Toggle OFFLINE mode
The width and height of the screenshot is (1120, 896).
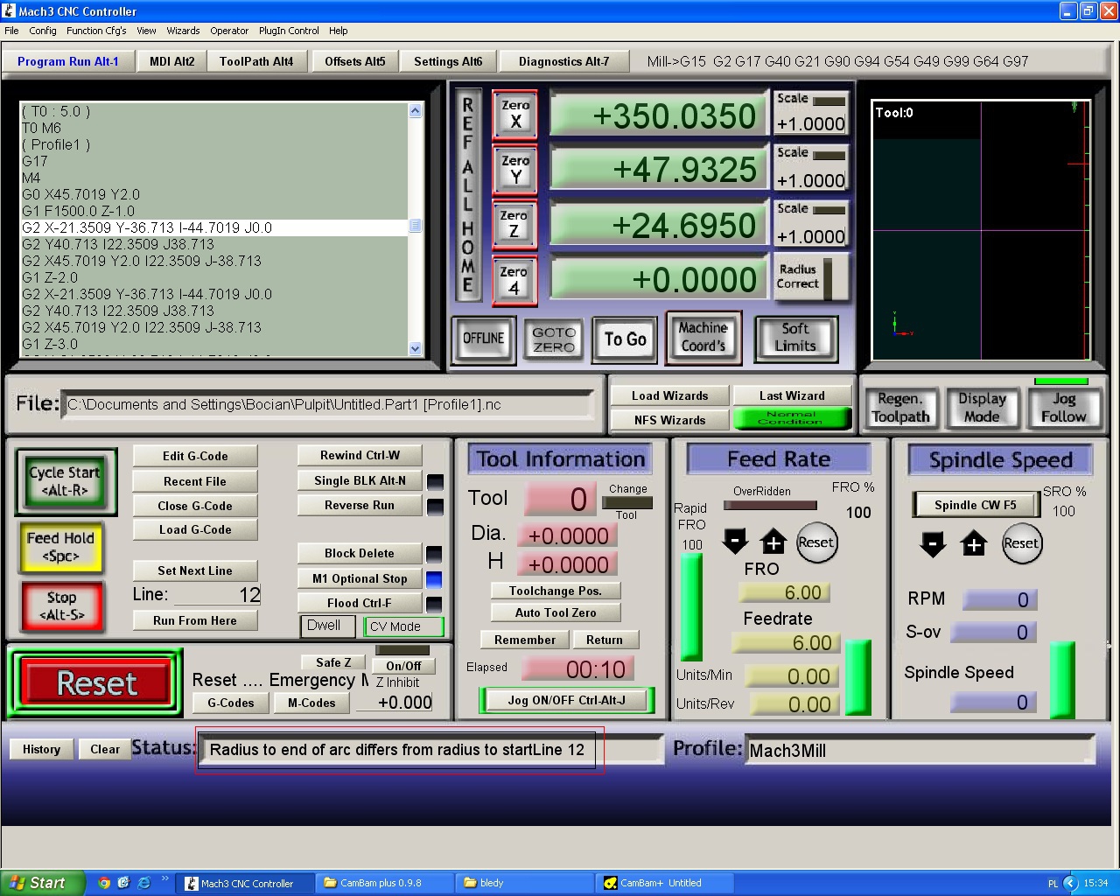tap(483, 339)
